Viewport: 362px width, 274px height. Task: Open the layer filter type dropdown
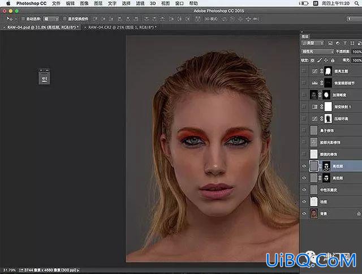pyautogui.click(x=312, y=43)
